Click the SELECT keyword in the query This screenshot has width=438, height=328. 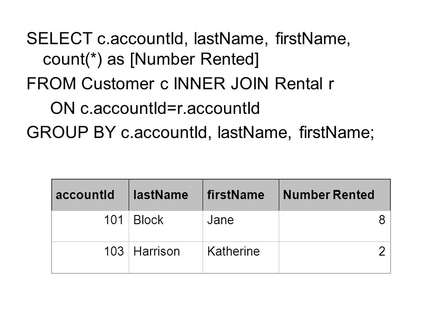pyautogui.click(x=59, y=38)
